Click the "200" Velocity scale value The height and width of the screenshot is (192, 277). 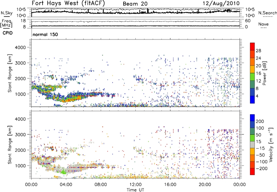(260, 121)
